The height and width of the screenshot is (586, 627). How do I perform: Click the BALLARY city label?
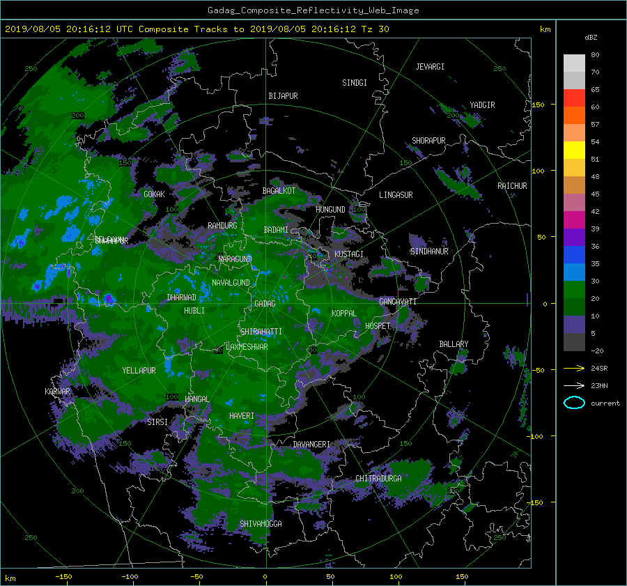[x=454, y=344]
